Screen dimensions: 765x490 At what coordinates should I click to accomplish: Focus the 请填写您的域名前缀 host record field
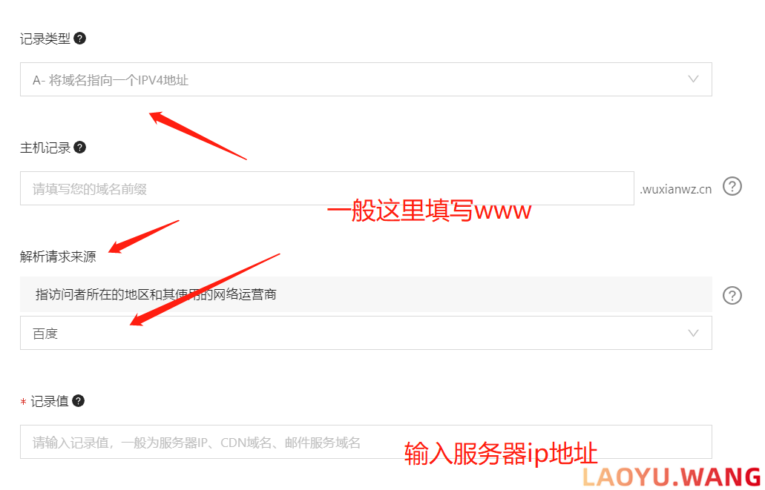[x=327, y=188]
